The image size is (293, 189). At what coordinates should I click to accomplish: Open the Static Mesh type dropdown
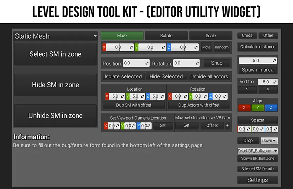point(56,36)
